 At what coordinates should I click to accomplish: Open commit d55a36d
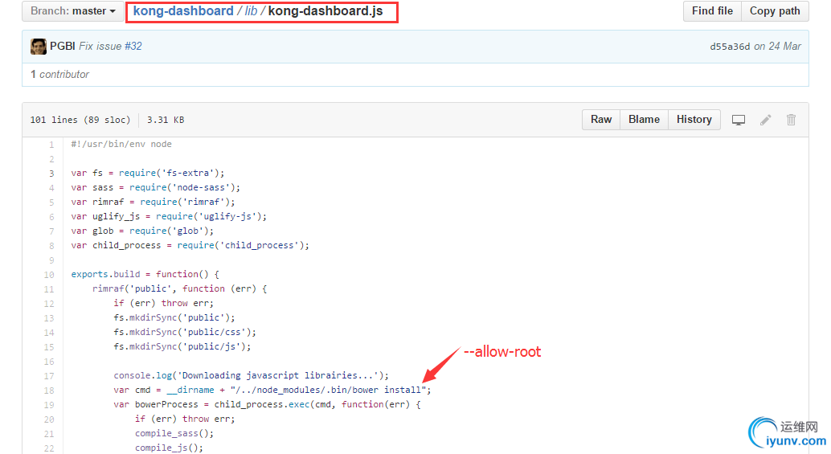(730, 47)
